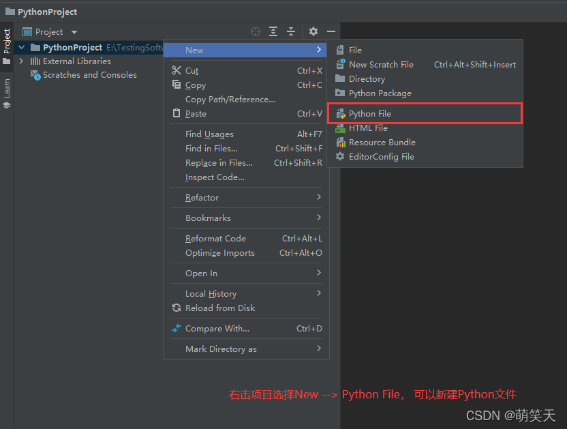Click the Collapse All icon in Project panel
Screen dimensions: 567x429
coord(291,31)
